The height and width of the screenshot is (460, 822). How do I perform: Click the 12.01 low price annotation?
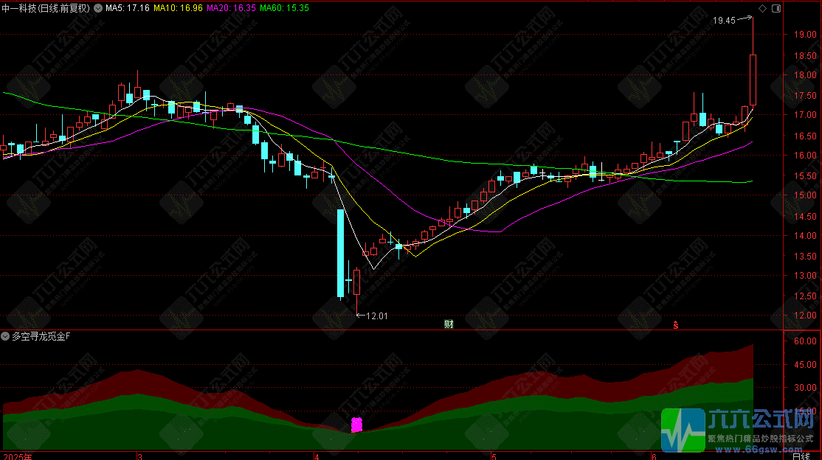pos(377,316)
